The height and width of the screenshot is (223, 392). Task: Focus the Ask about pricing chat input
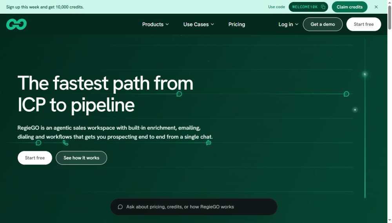(x=194, y=207)
